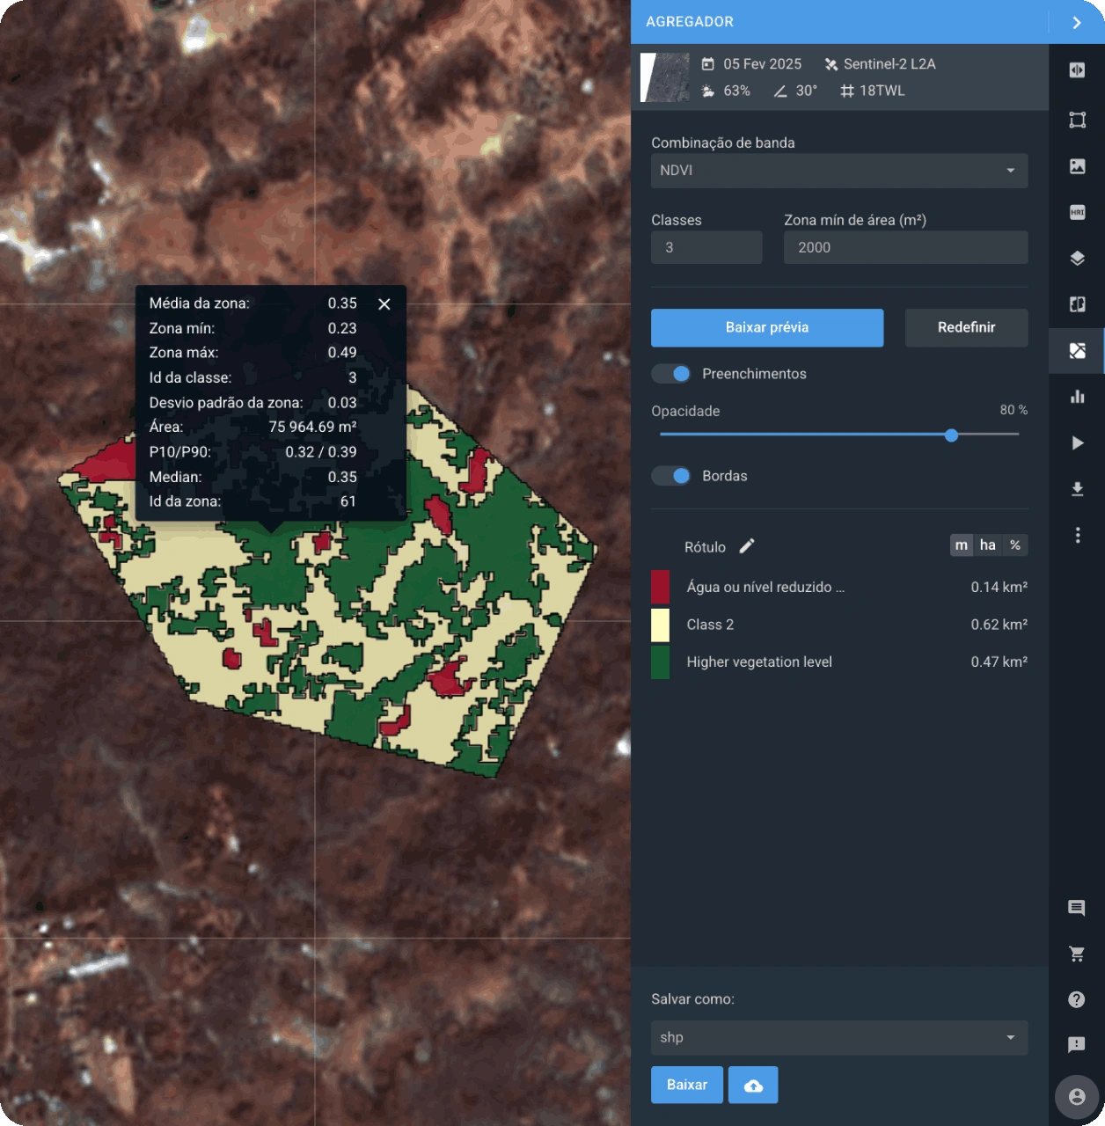Open the downloads panel
1105x1126 pixels.
pyautogui.click(x=1077, y=489)
